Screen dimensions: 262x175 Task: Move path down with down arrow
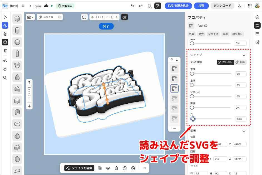coord(177,60)
